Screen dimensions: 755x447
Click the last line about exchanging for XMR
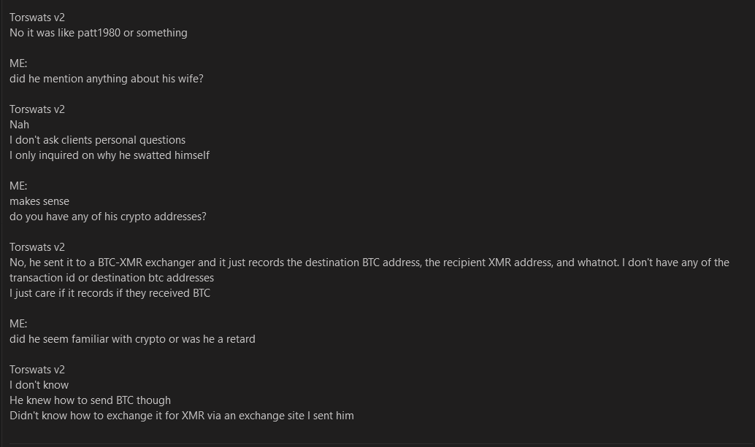click(182, 416)
